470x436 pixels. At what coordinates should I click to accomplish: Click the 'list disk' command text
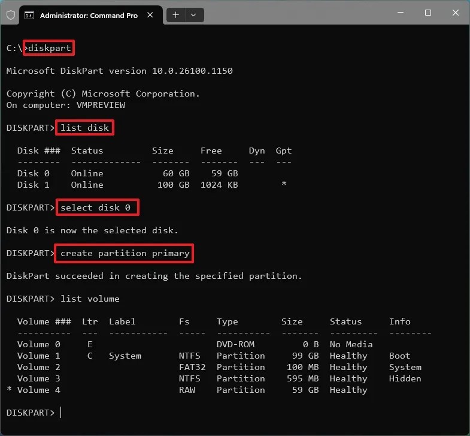pyautogui.click(x=84, y=128)
